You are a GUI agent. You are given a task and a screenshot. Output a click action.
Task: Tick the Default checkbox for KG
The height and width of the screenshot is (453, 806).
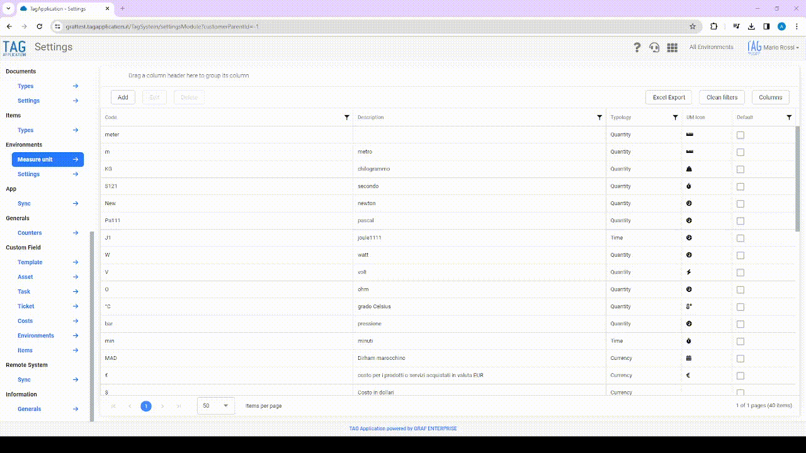pos(741,169)
